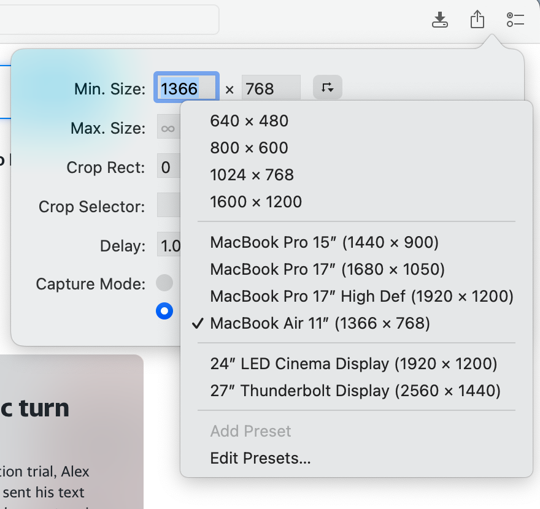Screen dimensions: 540x509
Task: Select 27″ Thunderbolt Display preset
Action: [x=357, y=391]
